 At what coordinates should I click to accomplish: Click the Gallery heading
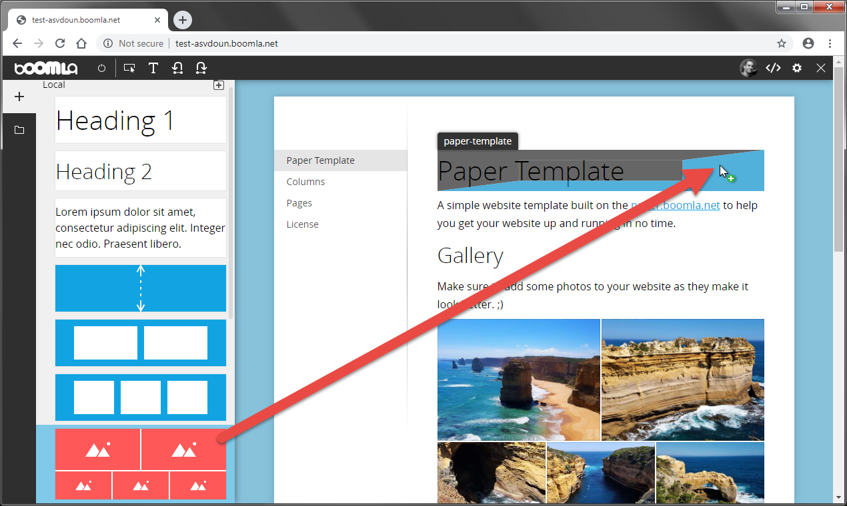(470, 256)
